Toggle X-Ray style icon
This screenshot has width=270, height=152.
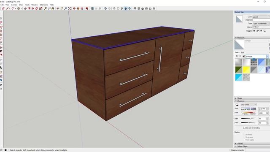tap(105, 8)
